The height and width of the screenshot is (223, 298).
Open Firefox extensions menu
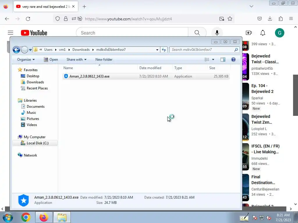tap(281, 19)
